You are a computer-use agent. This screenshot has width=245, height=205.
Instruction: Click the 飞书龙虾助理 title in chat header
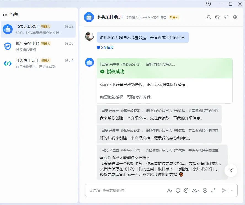point(109,17)
